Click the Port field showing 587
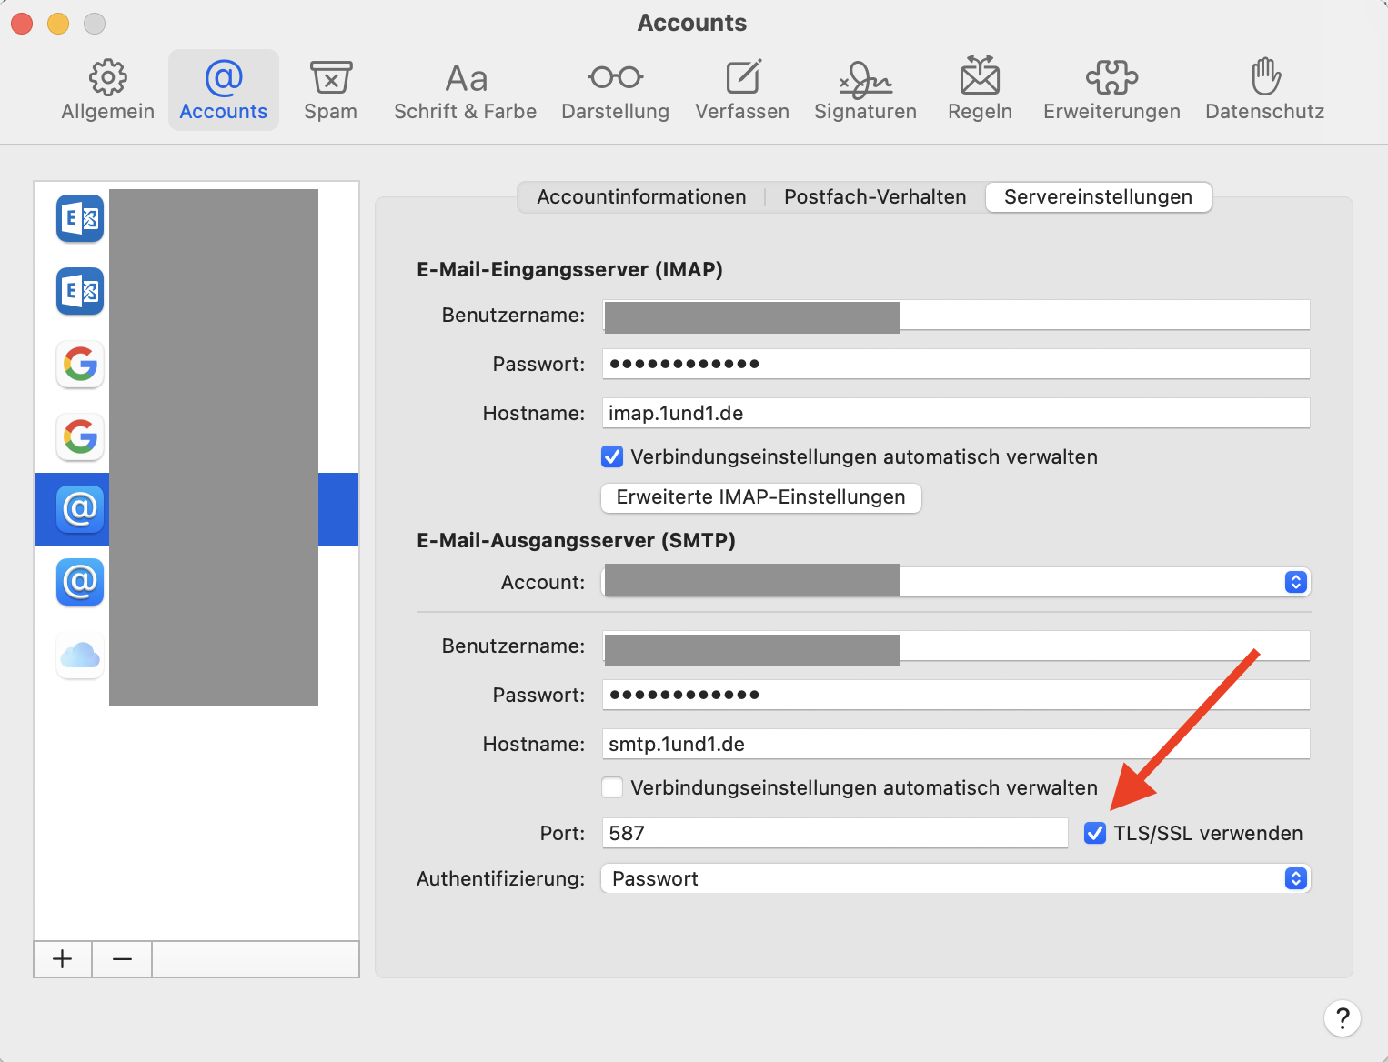 [x=835, y=833]
